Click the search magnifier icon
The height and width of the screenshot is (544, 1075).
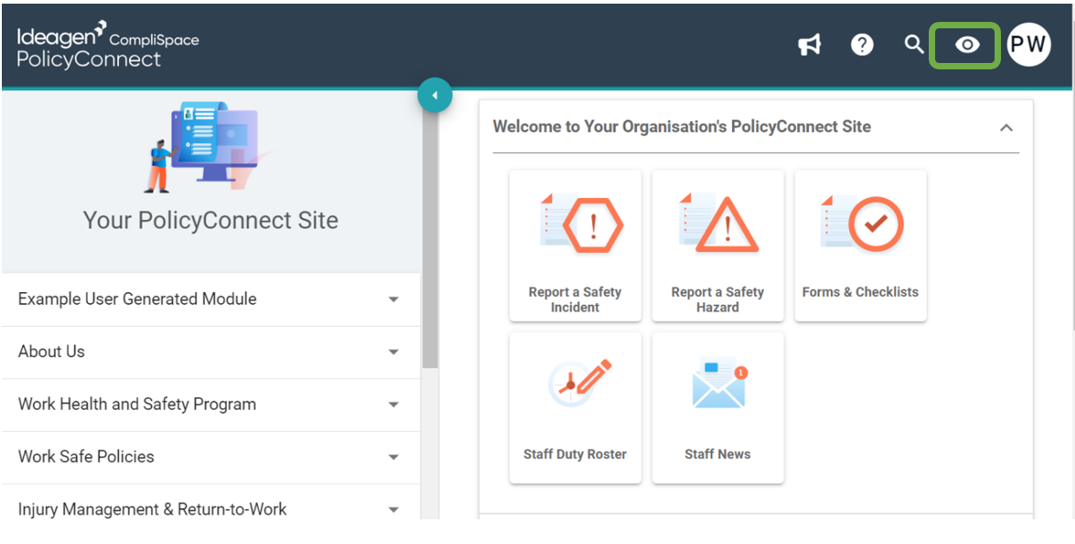[x=914, y=45]
